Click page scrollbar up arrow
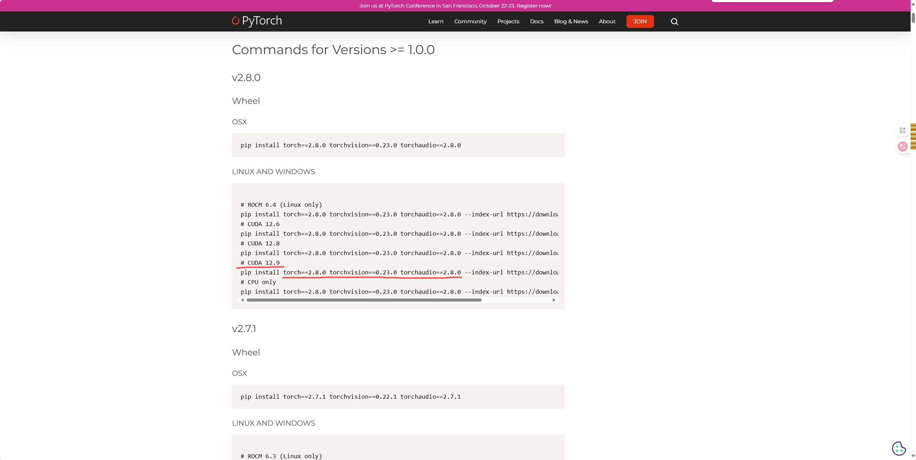The width and height of the screenshot is (916, 460). (x=913, y=4)
